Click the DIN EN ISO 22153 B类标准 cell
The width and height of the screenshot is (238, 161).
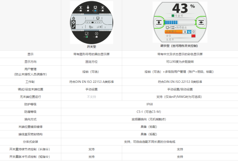point(180,82)
